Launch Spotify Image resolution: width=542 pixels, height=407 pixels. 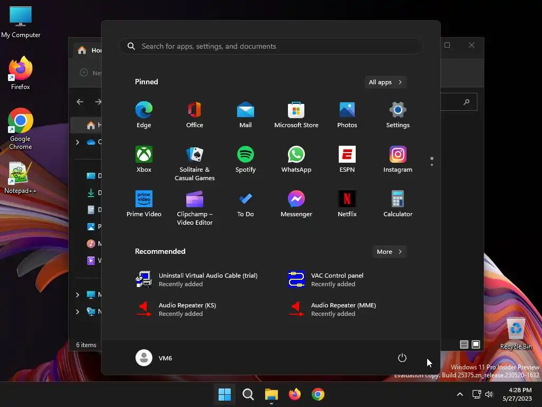pyautogui.click(x=246, y=159)
